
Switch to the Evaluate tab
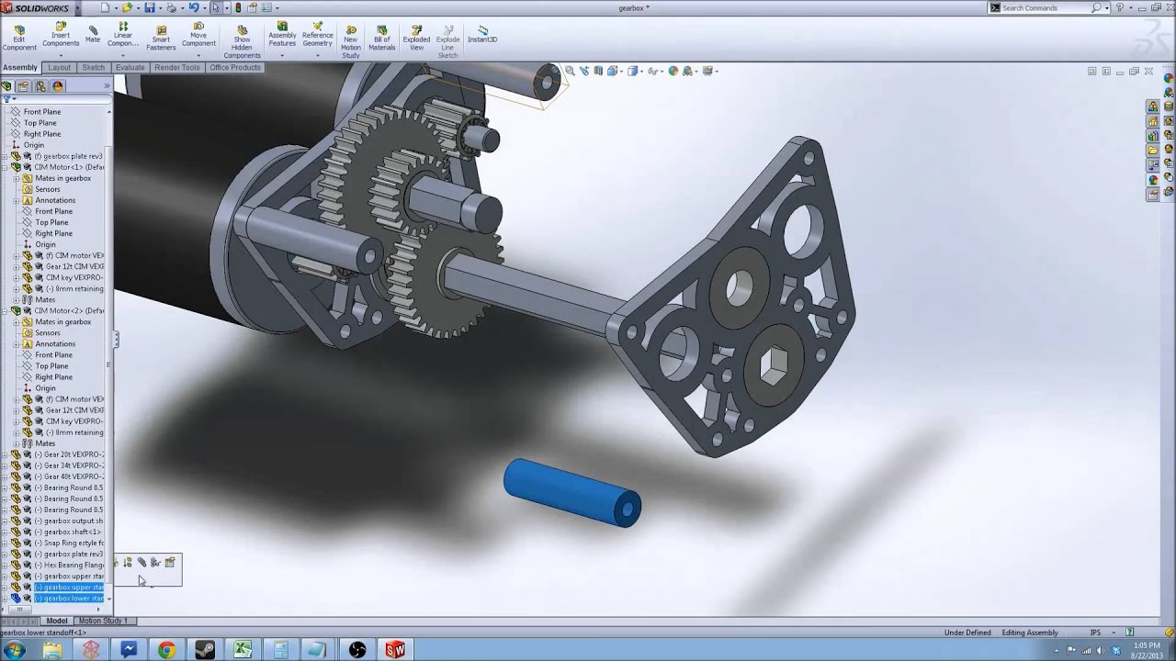(x=130, y=67)
